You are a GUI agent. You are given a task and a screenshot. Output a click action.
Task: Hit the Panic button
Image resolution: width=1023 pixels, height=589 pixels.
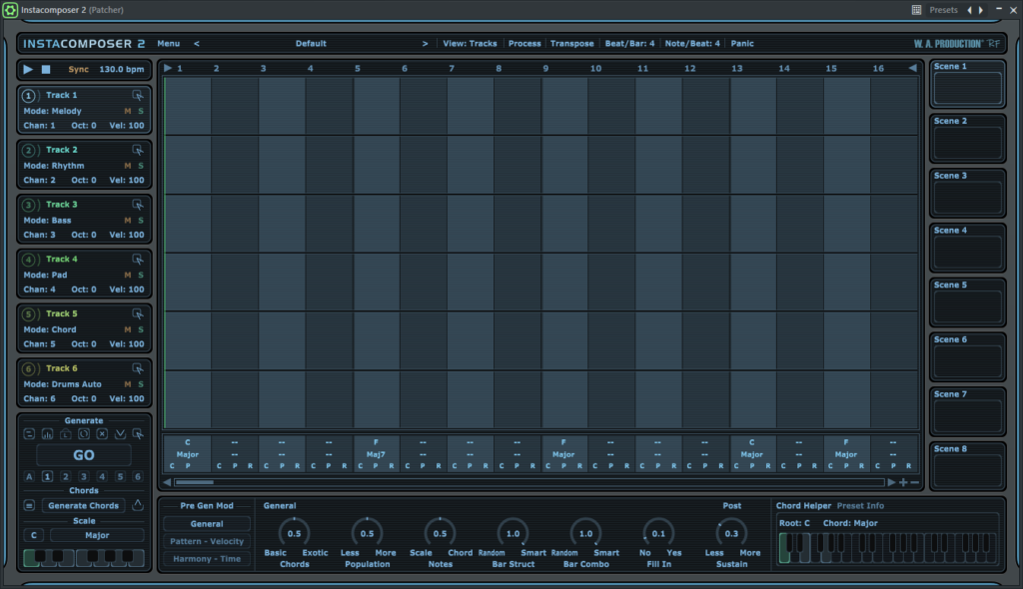742,44
